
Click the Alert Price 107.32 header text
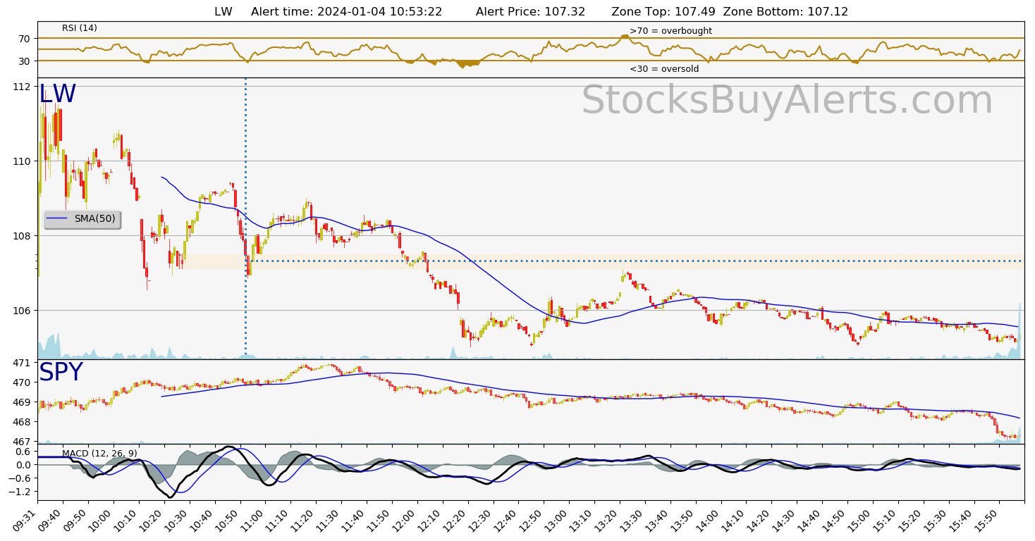tap(530, 12)
